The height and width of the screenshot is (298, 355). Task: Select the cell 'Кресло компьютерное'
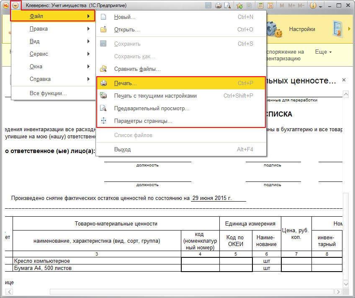[97, 261]
